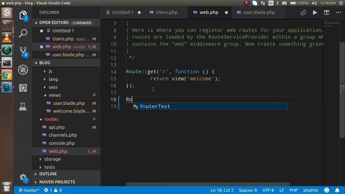This screenshot has height=194, width=345.
Task: Switch to the user.blade.php tab
Action: [x=259, y=12]
